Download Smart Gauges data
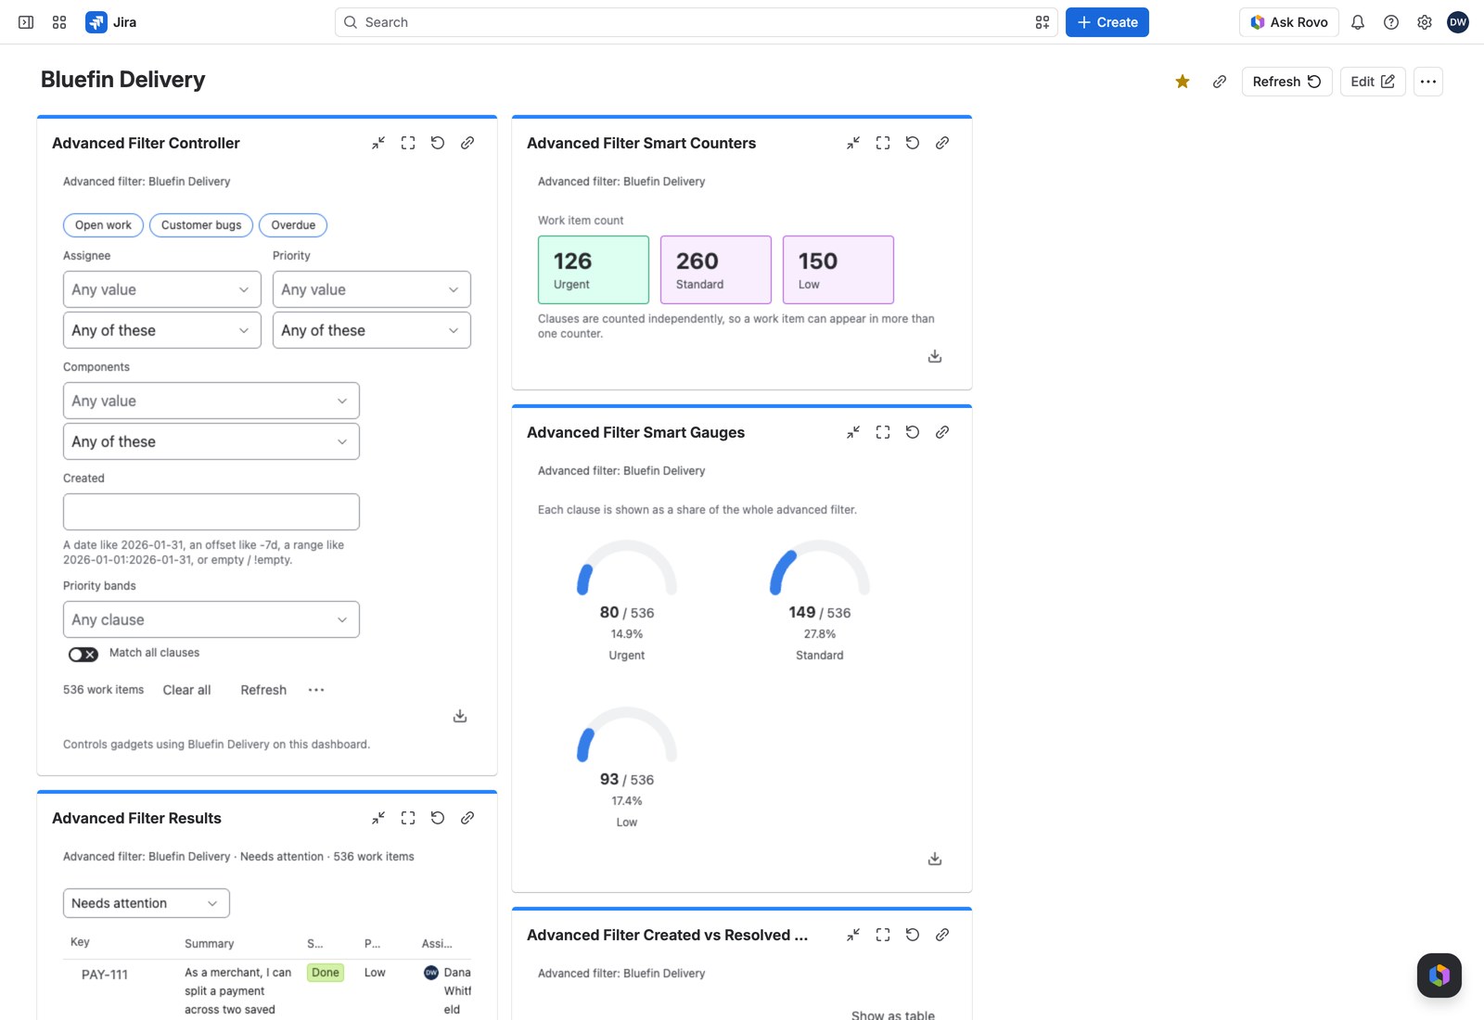Viewport: 1484px width, 1020px height. pyautogui.click(x=935, y=859)
